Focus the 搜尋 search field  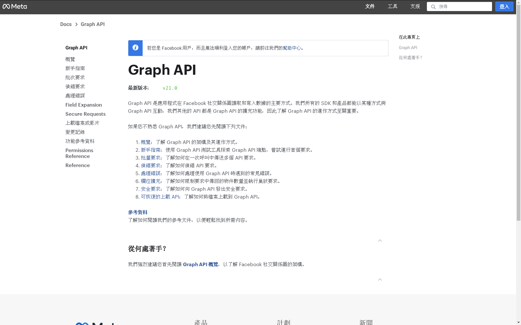tap(459, 6)
